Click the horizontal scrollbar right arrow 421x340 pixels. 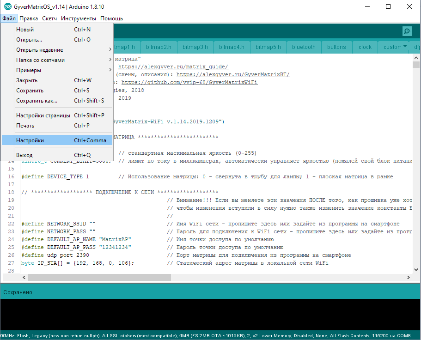[x=409, y=277]
